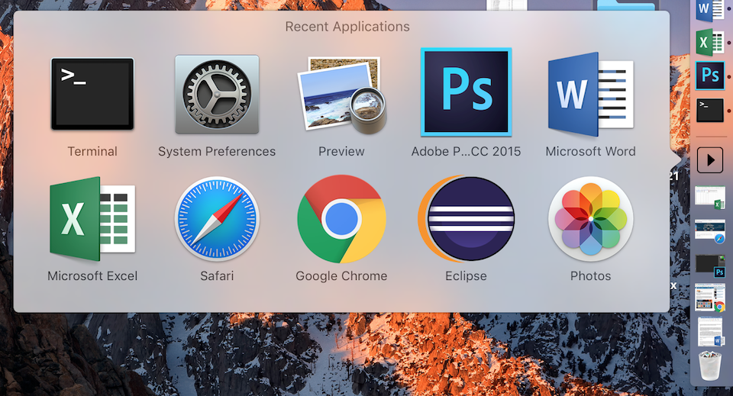Click the "Safari" label text
This screenshot has height=396, width=733.
pos(217,276)
